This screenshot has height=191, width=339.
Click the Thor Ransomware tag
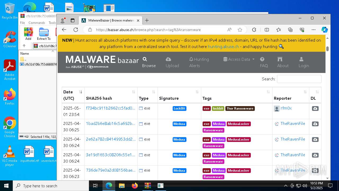(x=240, y=108)
